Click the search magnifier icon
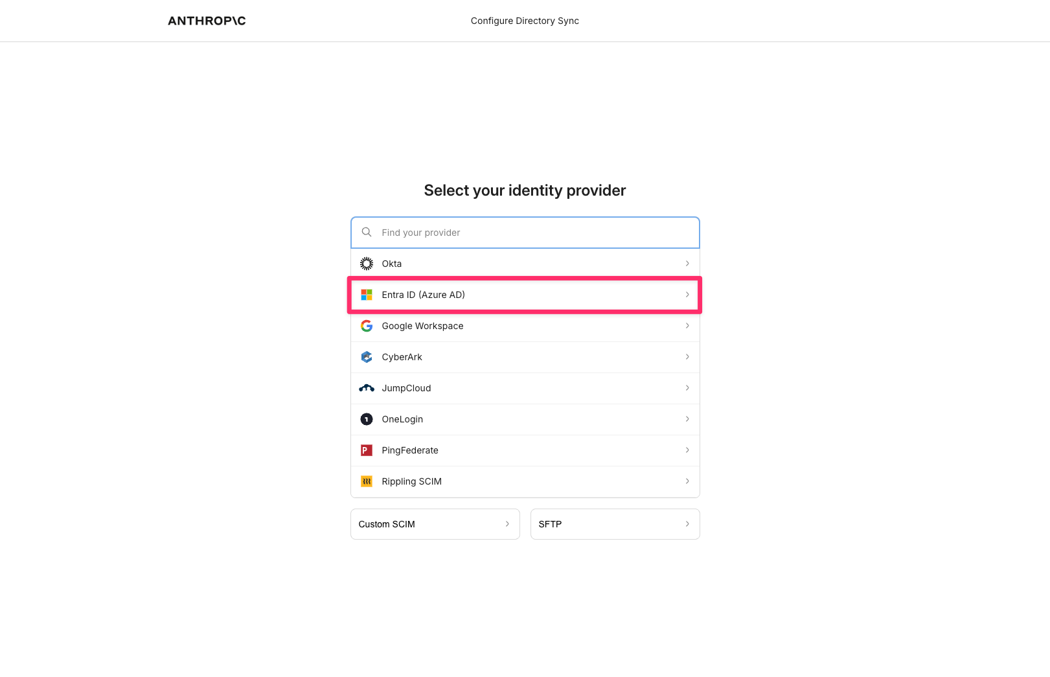Image resolution: width=1050 pixels, height=677 pixels. (367, 232)
